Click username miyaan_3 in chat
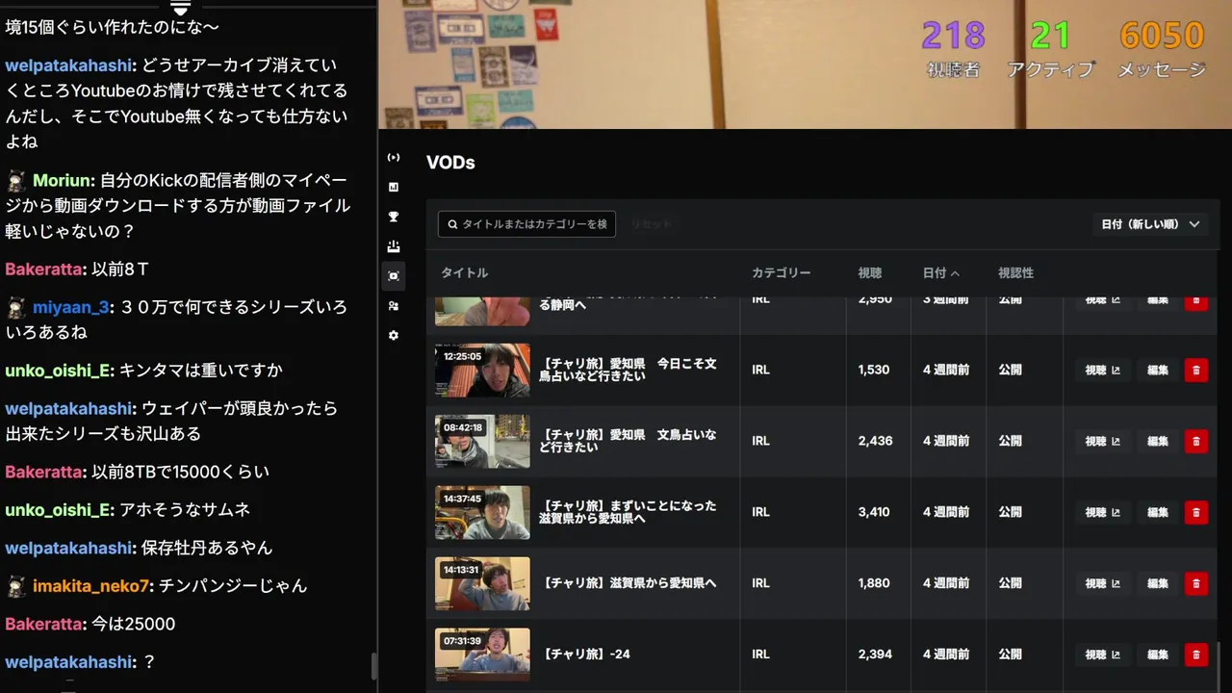This screenshot has width=1232, height=693. pyautogui.click(x=70, y=308)
